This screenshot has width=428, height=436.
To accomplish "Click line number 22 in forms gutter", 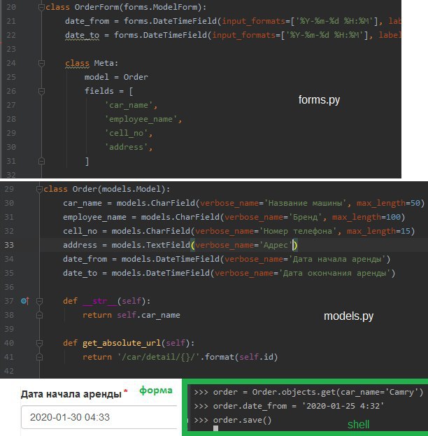I will point(10,35).
